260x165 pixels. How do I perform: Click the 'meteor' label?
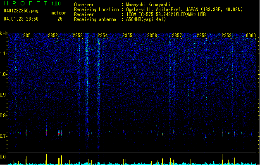(59, 13)
